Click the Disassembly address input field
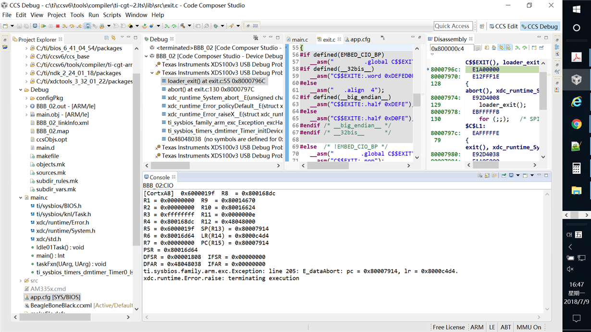The height and width of the screenshot is (332, 591). 451,49
